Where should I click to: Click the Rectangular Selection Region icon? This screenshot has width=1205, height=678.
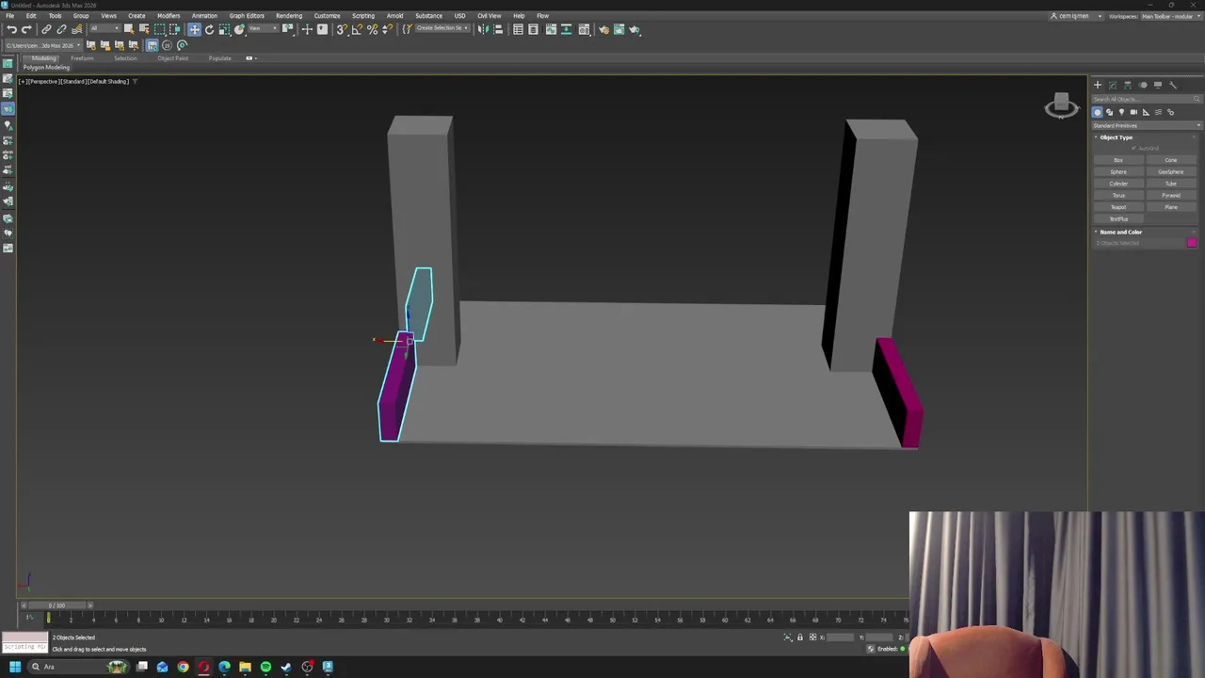160,29
